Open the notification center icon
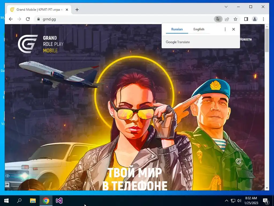274x206 pixels. coord(265,201)
